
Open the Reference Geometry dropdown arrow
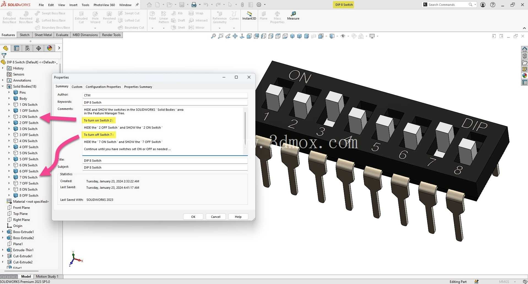coord(220,28)
